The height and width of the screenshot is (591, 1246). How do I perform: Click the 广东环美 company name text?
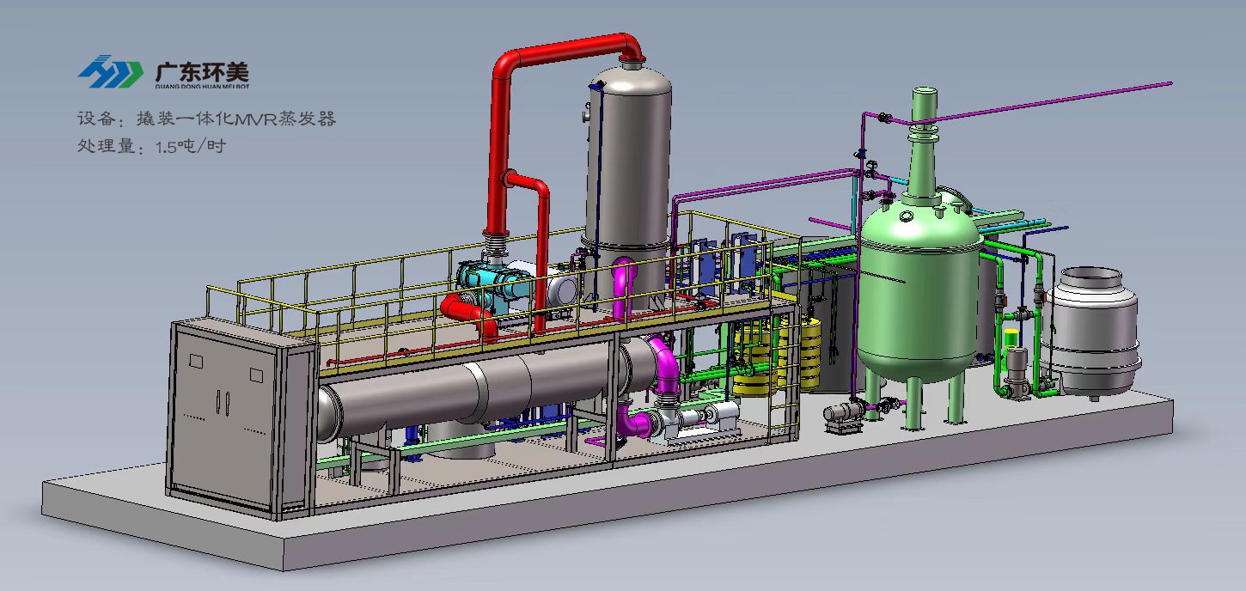click(x=202, y=69)
